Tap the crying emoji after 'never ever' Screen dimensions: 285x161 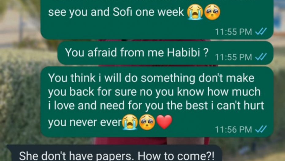[130, 122]
